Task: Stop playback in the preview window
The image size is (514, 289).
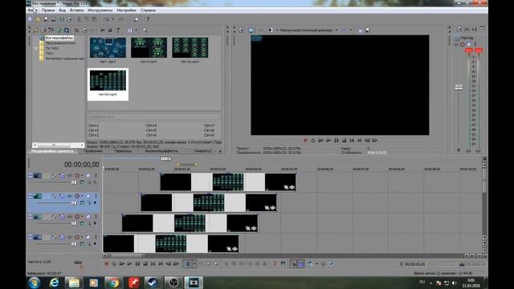Action: [x=345, y=140]
